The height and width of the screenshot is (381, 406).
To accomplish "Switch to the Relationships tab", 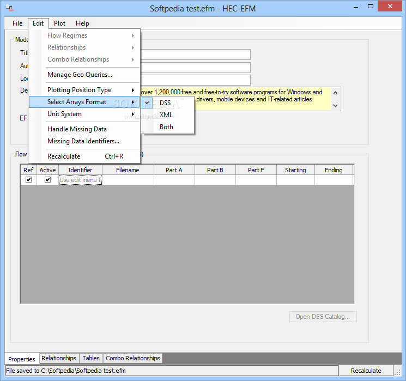I will [59, 358].
